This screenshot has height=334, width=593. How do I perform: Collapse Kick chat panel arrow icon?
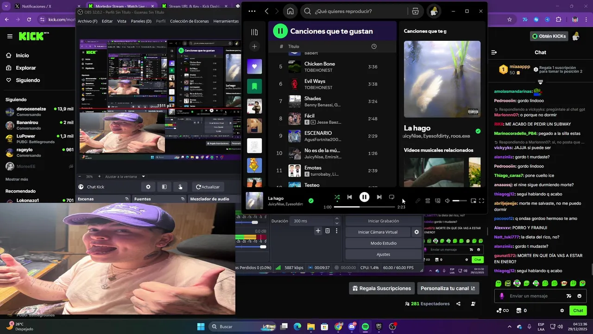click(494, 52)
